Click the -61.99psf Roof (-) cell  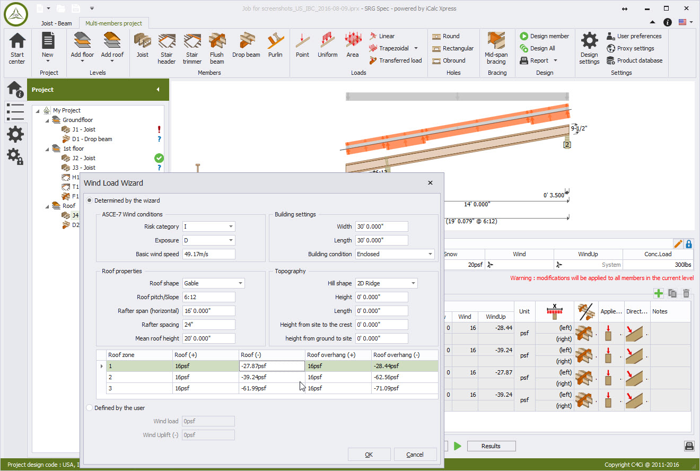(x=272, y=388)
